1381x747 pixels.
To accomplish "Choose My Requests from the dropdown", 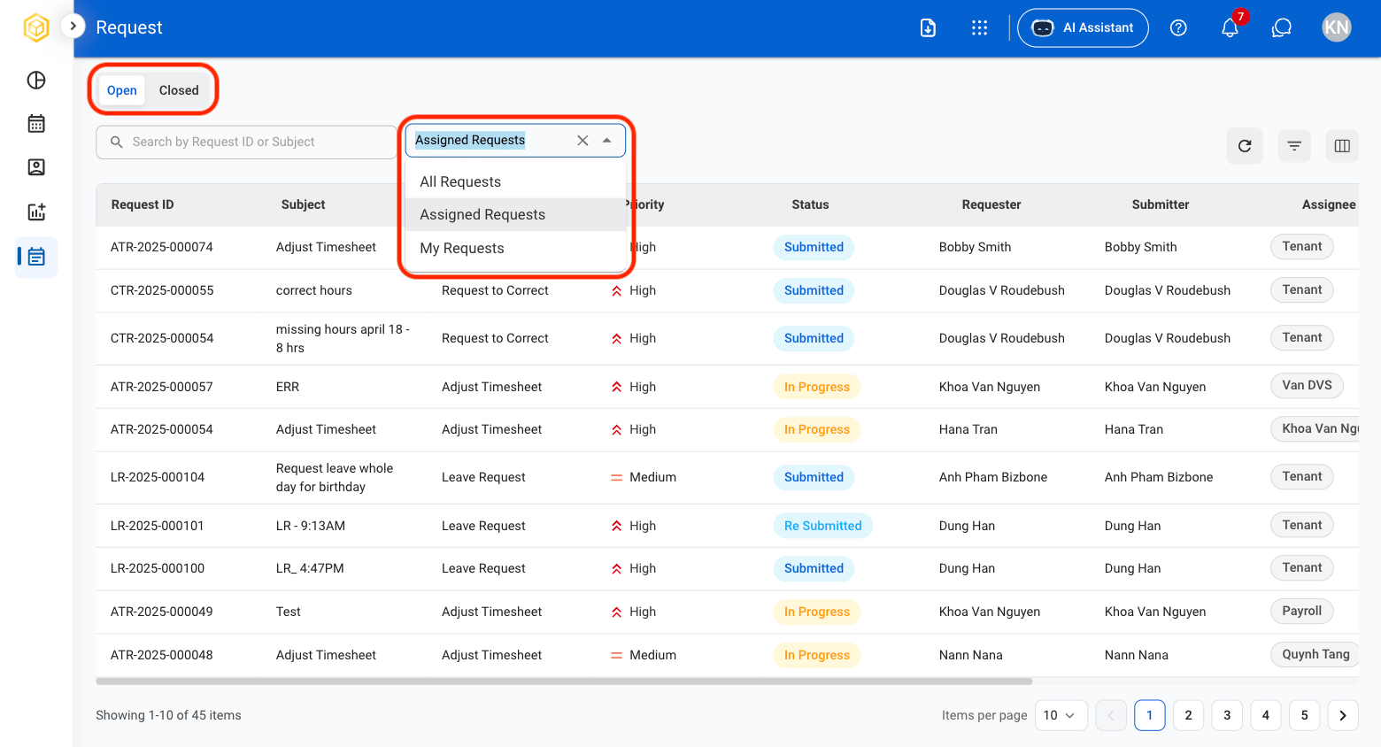I will coord(515,248).
